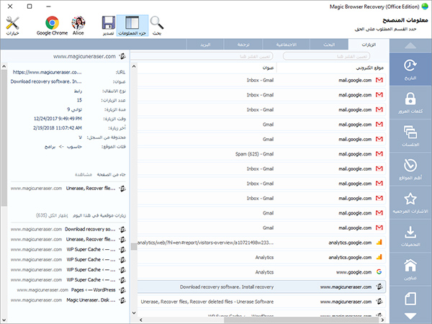Select the Spam (625) - Gmail row
This screenshot has height=324, width=432.
(x=261, y=154)
